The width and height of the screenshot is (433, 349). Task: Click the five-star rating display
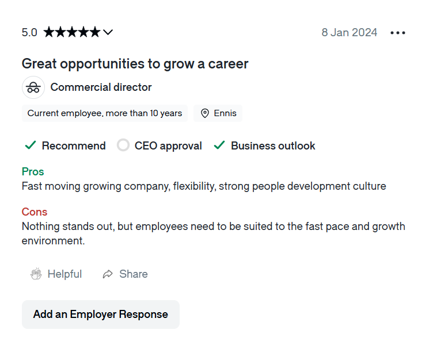[71, 32]
